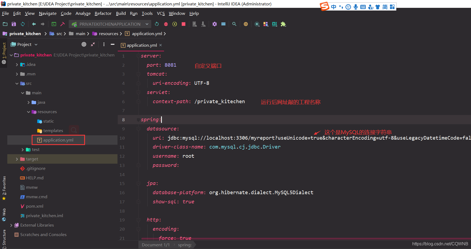Expand the java folder
The image size is (471, 249).
[29, 102]
